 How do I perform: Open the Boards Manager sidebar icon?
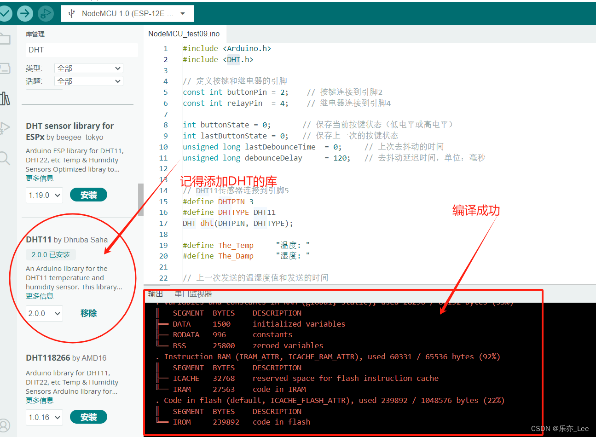pyautogui.click(x=5, y=69)
